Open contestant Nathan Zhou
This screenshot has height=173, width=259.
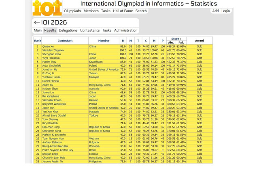pyautogui.click(x=50, y=89)
